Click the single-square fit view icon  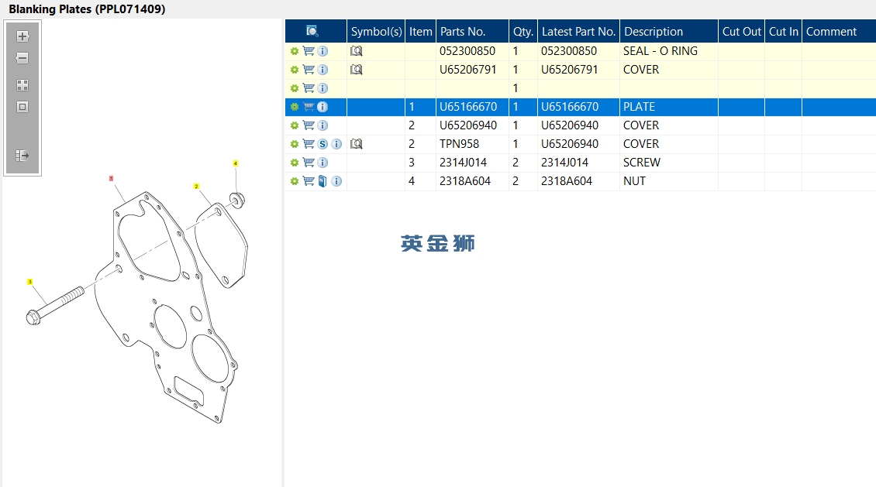pos(22,107)
